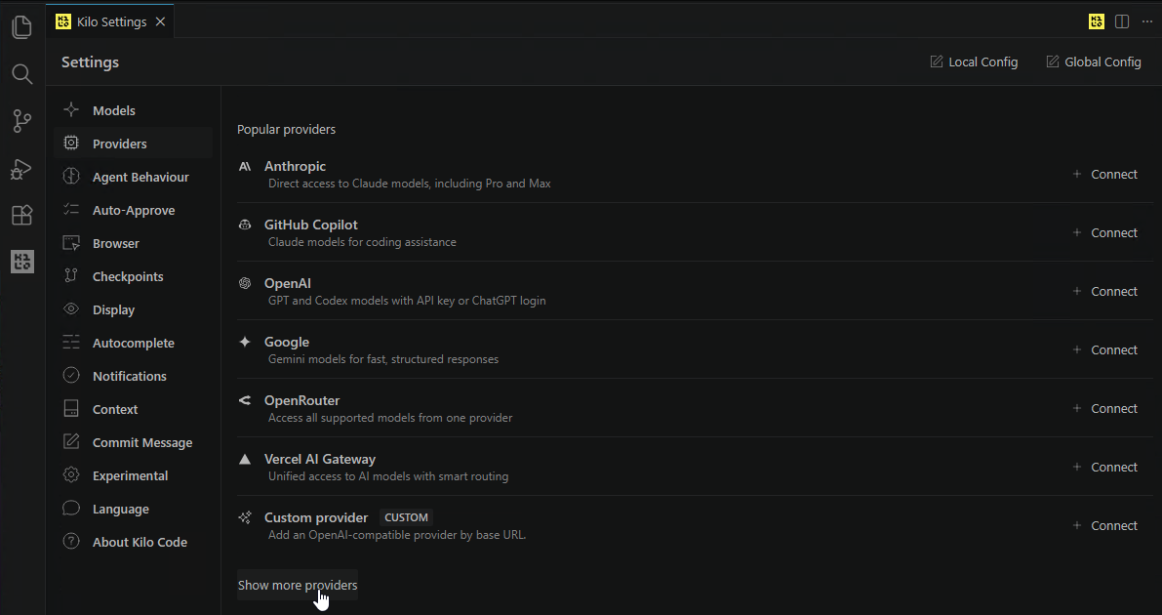Click the OpenAI logo icon
1162x615 pixels.
[245, 283]
